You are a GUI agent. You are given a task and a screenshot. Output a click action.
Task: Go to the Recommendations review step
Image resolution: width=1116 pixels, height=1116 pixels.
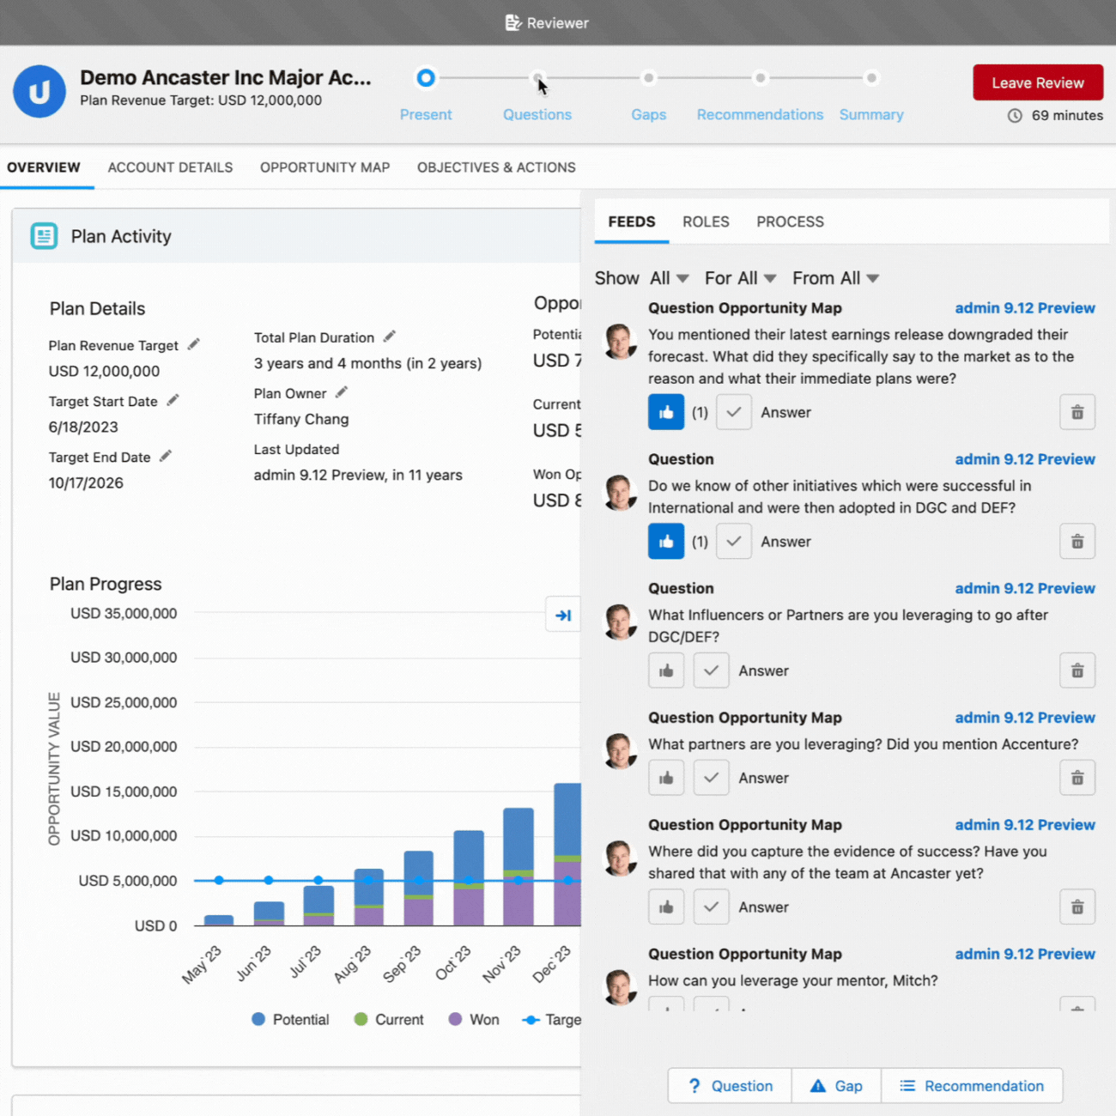click(x=761, y=78)
